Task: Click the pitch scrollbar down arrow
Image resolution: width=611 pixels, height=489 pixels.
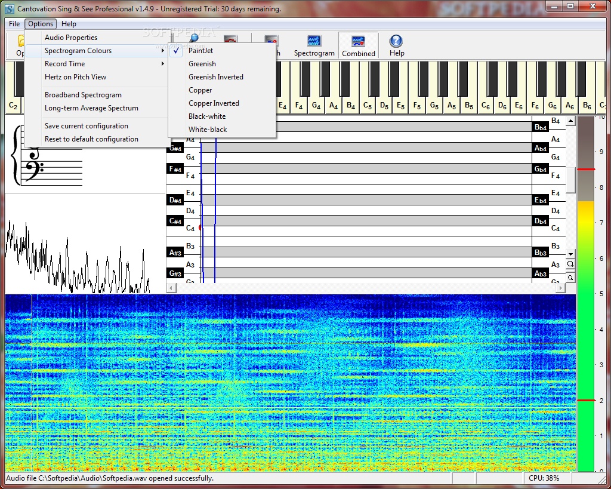Action: click(x=570, y=254)
